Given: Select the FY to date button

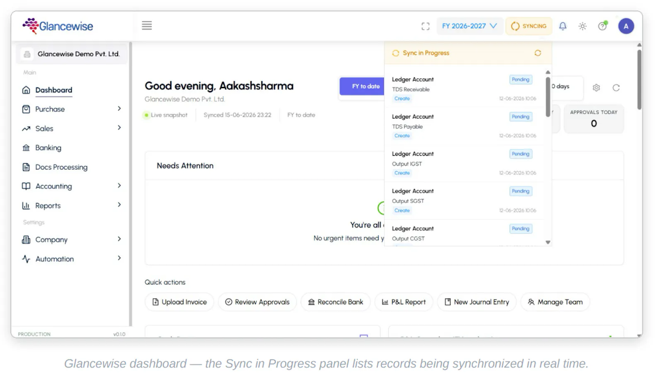Looking at the screenshot, I should point(363,86).
